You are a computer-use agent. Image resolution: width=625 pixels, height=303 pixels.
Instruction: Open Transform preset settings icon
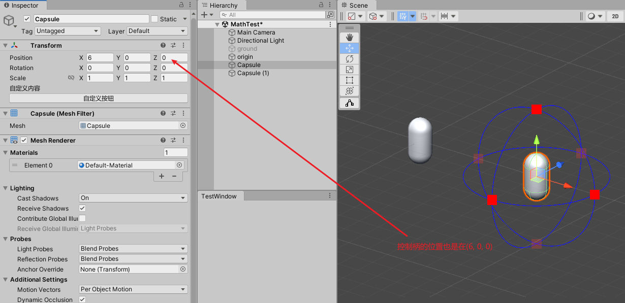(173, 45)
